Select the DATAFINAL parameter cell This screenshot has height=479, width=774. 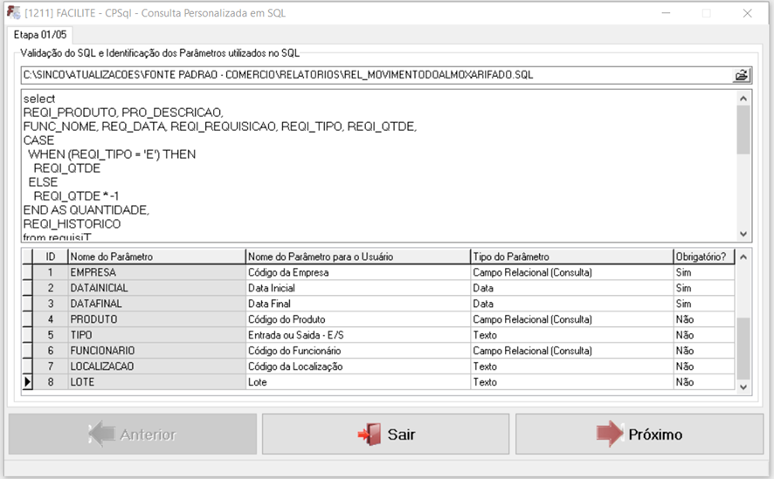[156, 304]
